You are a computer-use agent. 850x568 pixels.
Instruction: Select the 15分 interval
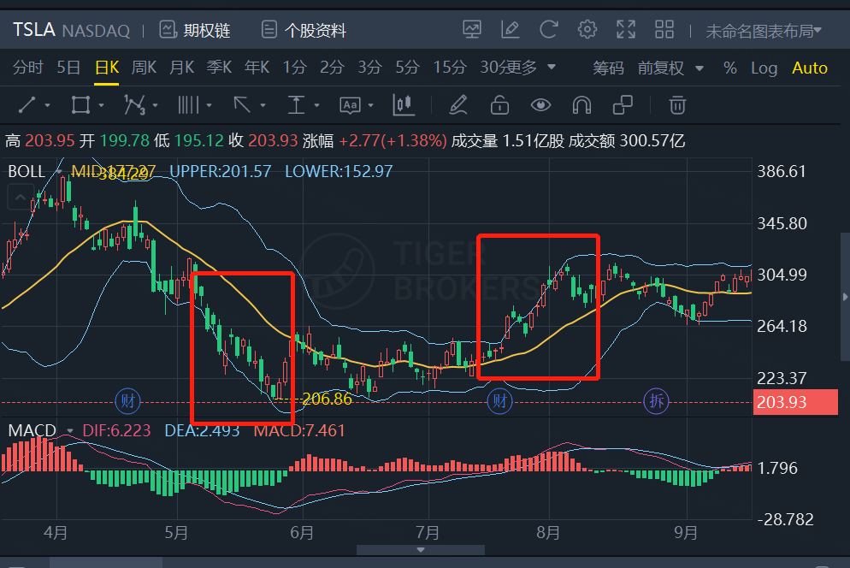[x=450, y=68]
